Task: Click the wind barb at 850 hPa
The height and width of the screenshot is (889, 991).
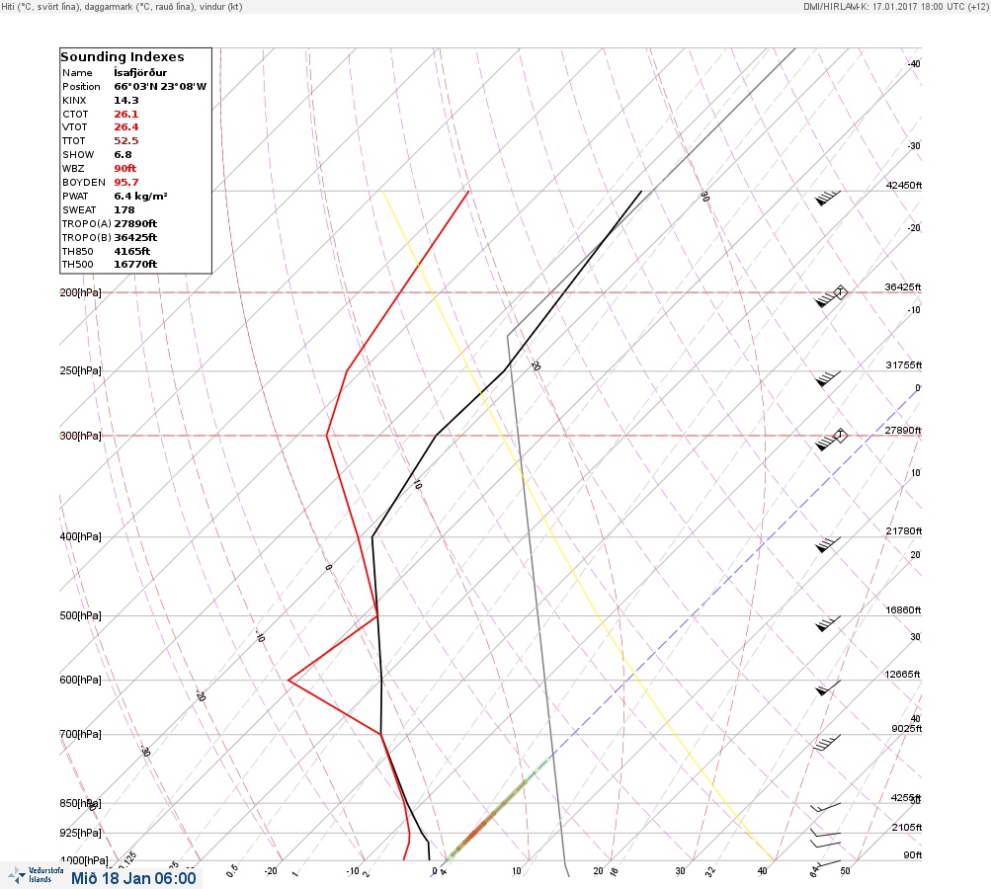Action: [825, 807]
